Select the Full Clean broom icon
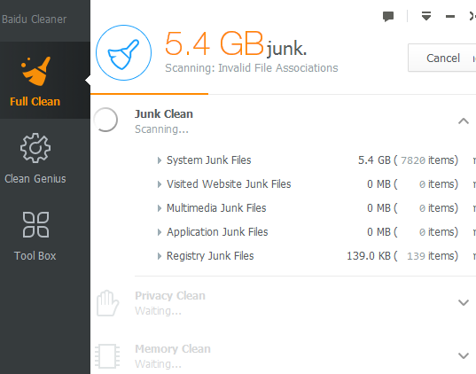The height and width of the screenshot is (374, 476). coord(35,71)
